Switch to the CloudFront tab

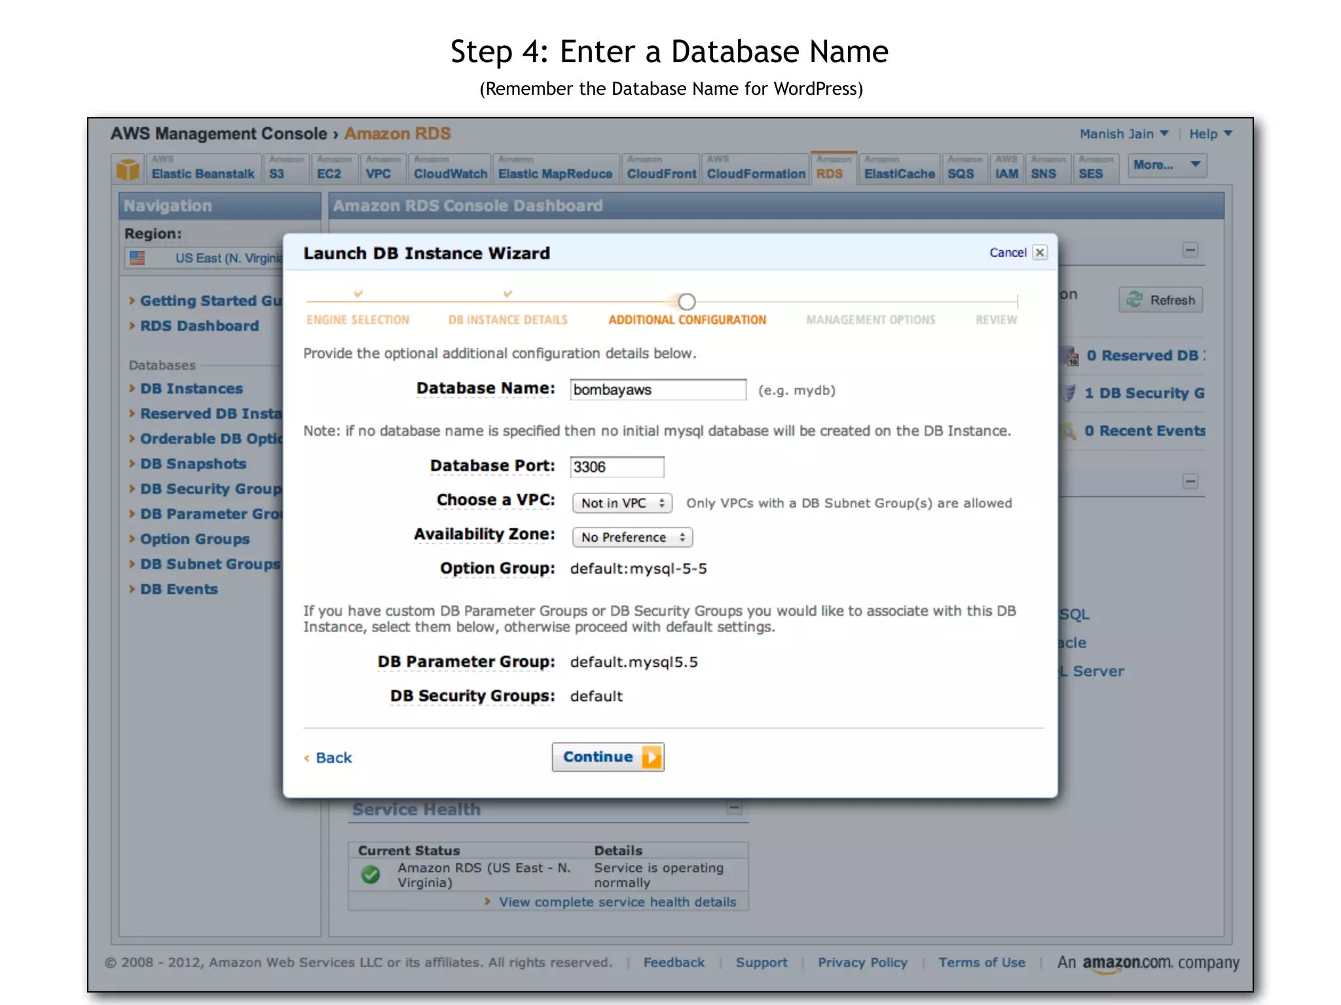point(661,168)
